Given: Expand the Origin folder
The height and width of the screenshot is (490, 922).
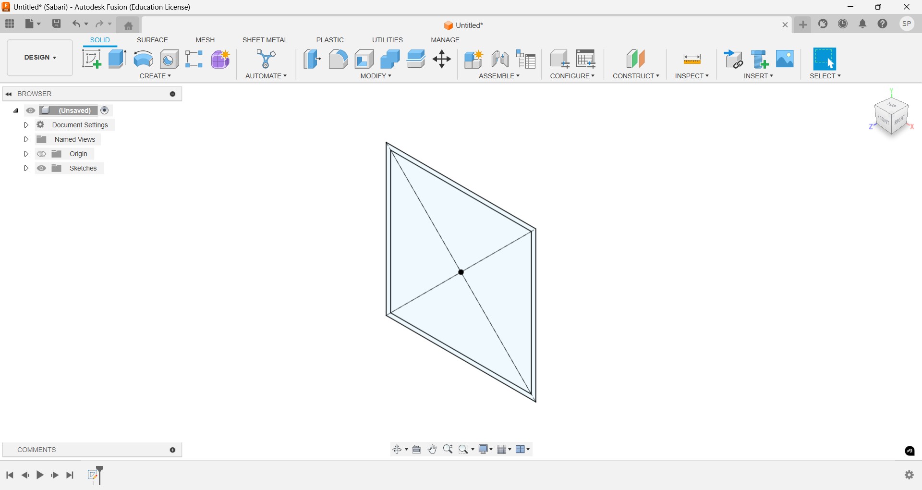Looking at the screenshot, I should (x=26, y=154).
